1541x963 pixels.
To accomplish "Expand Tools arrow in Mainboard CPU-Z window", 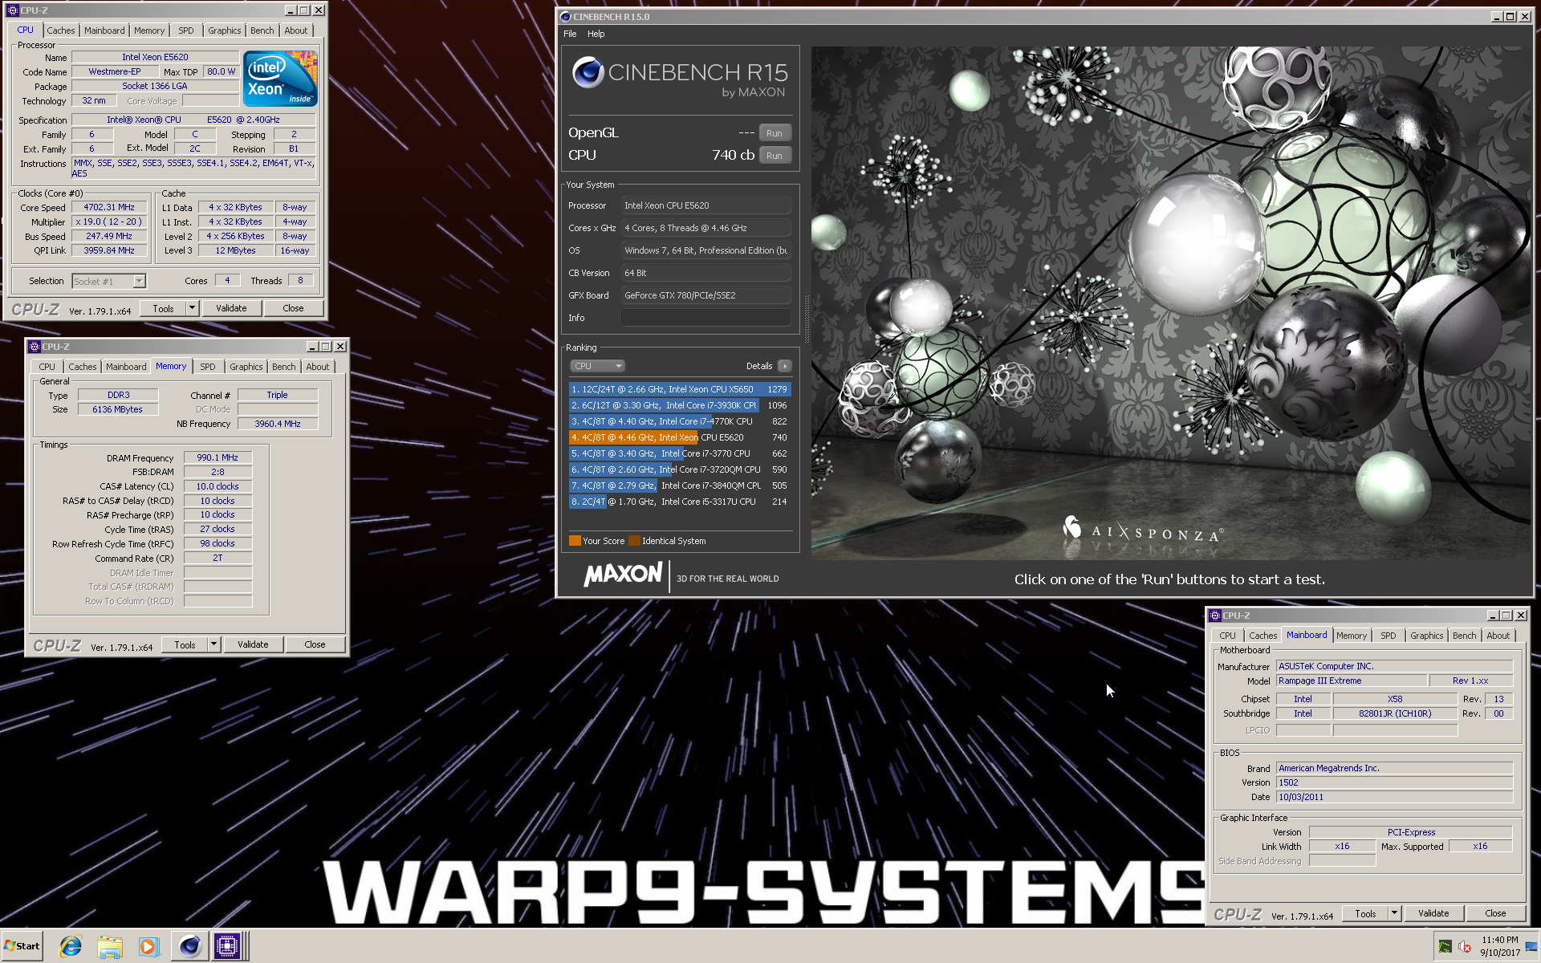I will pos(1394,913).
